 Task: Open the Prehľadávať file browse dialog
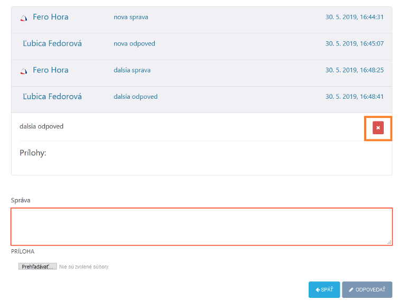(38, 267)
